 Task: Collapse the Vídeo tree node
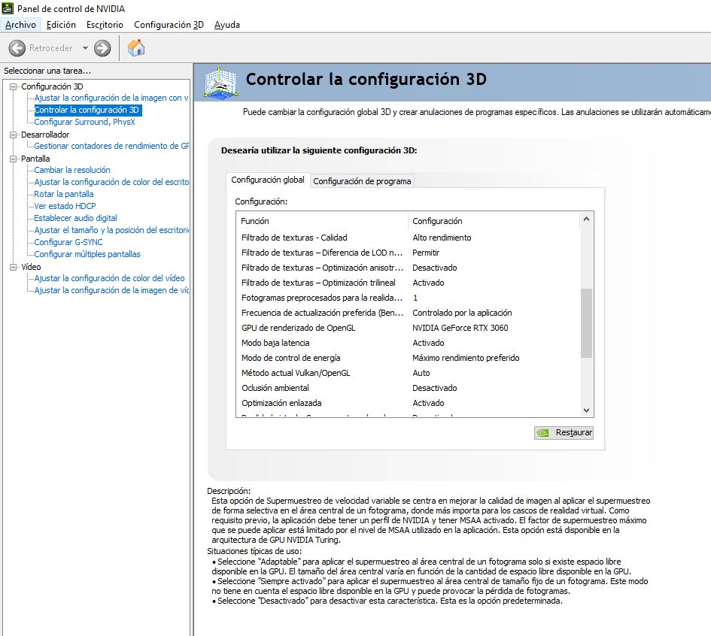tap(13, 267)
